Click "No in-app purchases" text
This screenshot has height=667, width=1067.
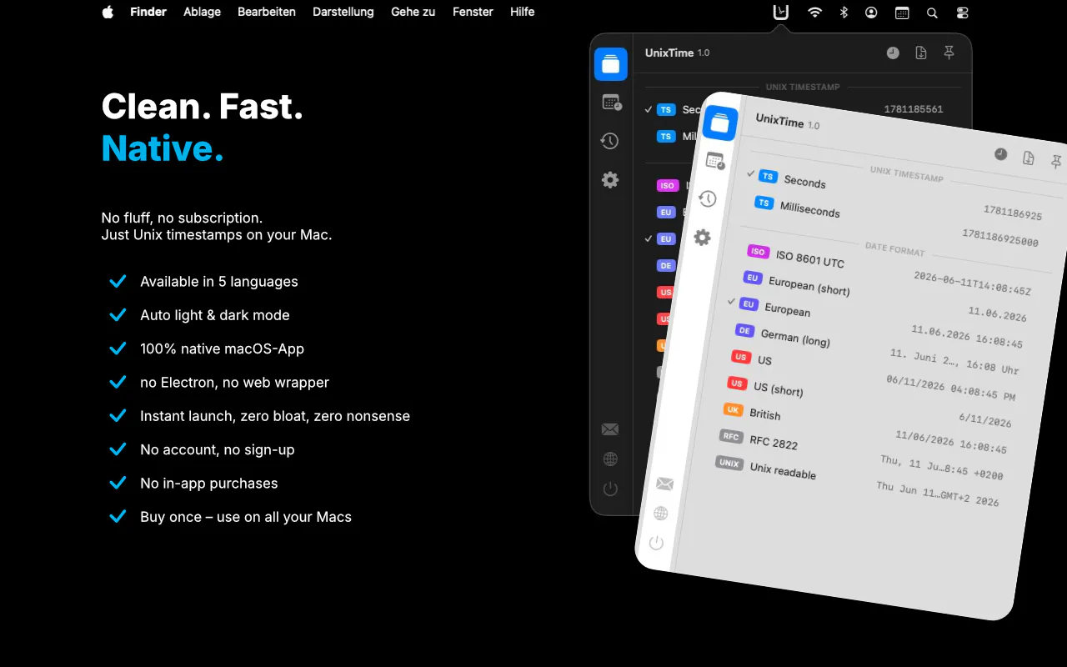(x=209, y=484)
